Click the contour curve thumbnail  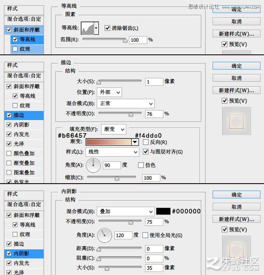click(88, 28)
